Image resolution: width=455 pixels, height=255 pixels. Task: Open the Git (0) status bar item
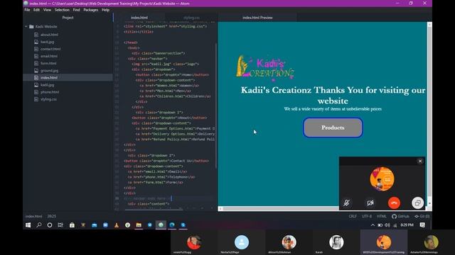point(422,216)
